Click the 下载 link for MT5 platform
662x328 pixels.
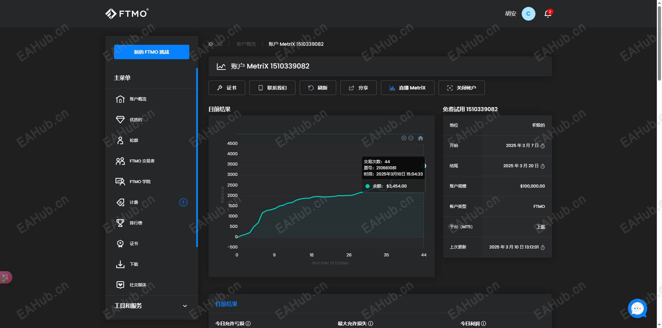[541, 227]
